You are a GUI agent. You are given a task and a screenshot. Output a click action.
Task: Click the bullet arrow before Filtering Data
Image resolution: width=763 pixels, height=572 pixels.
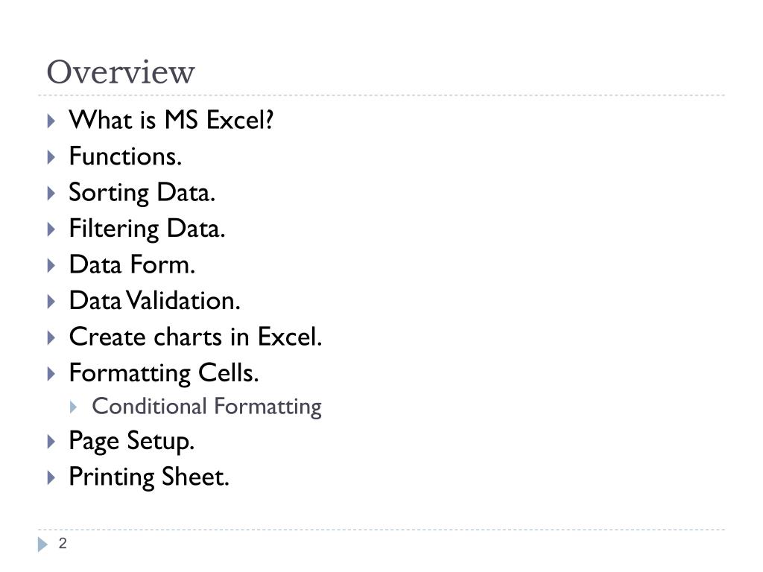[x=51, y=229]
